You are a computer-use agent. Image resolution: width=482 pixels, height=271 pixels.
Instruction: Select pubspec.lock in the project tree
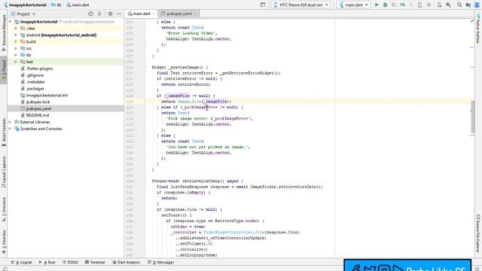pos(38,102)
